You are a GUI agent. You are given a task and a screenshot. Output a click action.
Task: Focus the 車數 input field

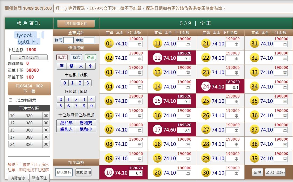(x=89, y=40)
